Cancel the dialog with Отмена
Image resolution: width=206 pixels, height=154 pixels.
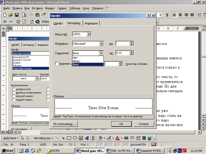tap(144, 124)
